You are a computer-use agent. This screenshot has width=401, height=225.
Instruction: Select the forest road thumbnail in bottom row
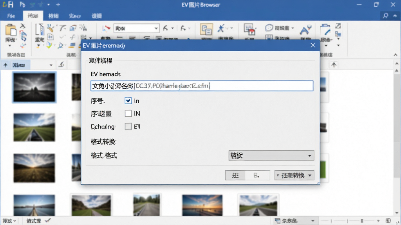point(146,205)
